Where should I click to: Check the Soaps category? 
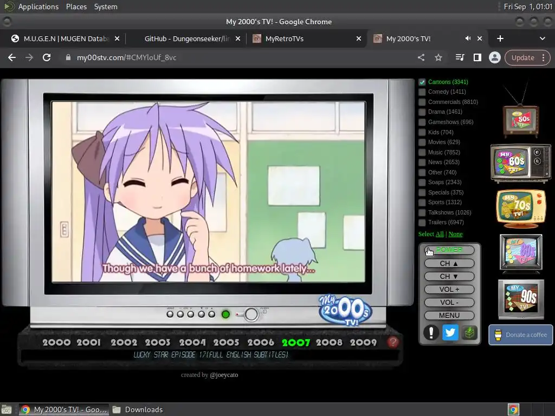coord(422,183)
